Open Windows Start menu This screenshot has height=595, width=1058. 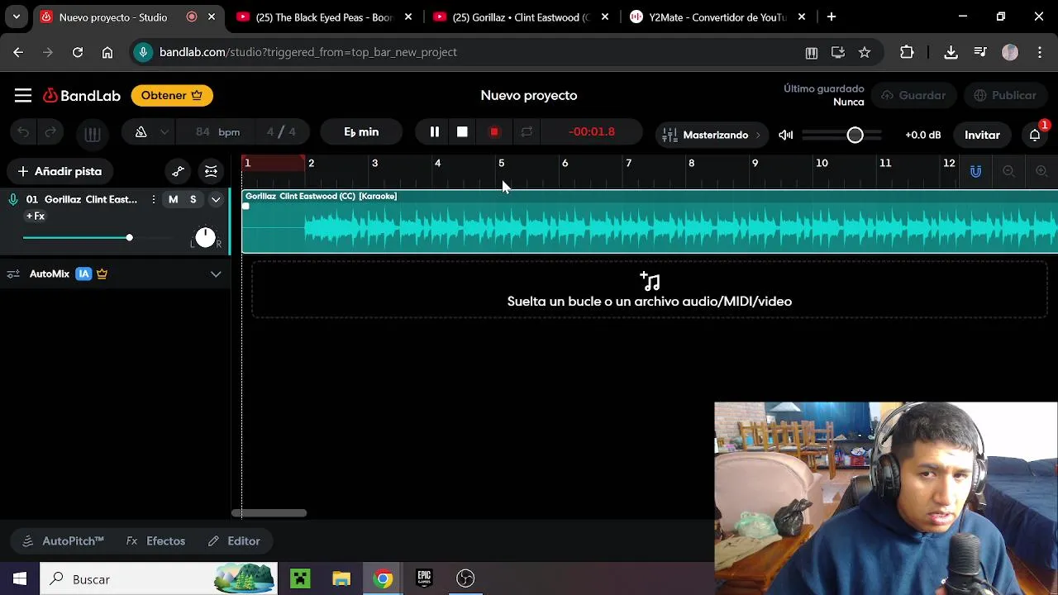coord(20,578)
